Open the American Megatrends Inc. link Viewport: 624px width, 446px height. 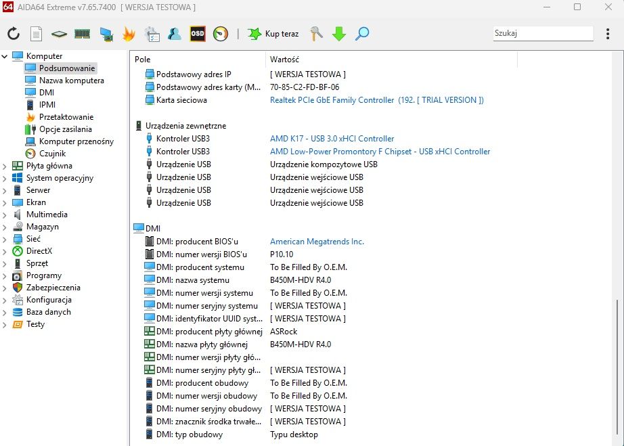click(x=317, y=242)
